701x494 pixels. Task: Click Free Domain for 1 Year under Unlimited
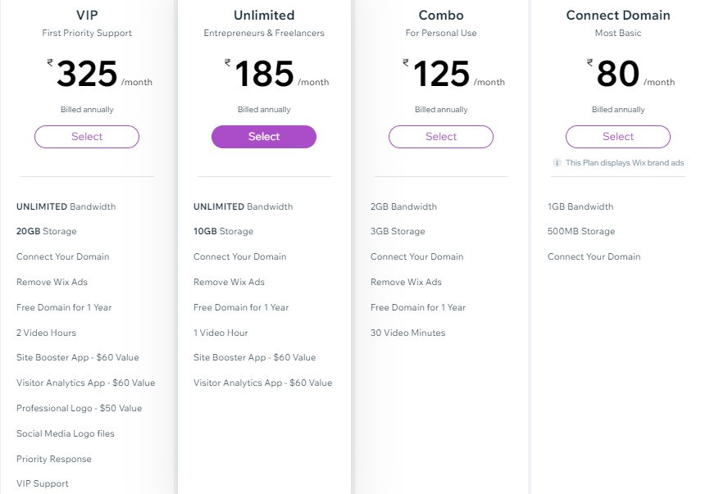pos(242,307)
